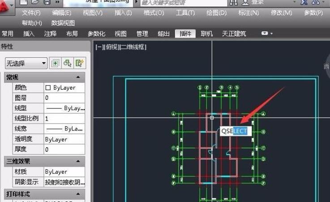
Task: Click the 西 label on the ViewCube
Action: click(326, 66)
